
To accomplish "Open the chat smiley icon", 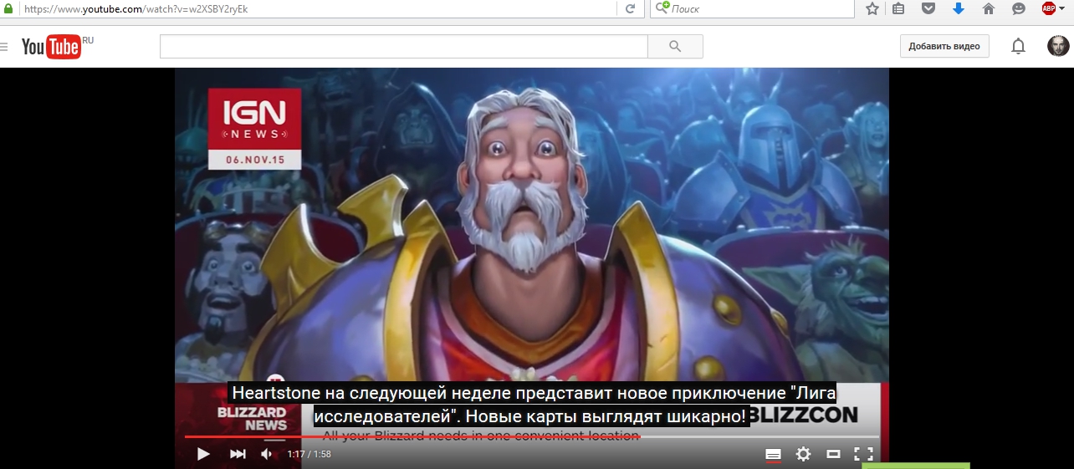I will [1018, 9].
